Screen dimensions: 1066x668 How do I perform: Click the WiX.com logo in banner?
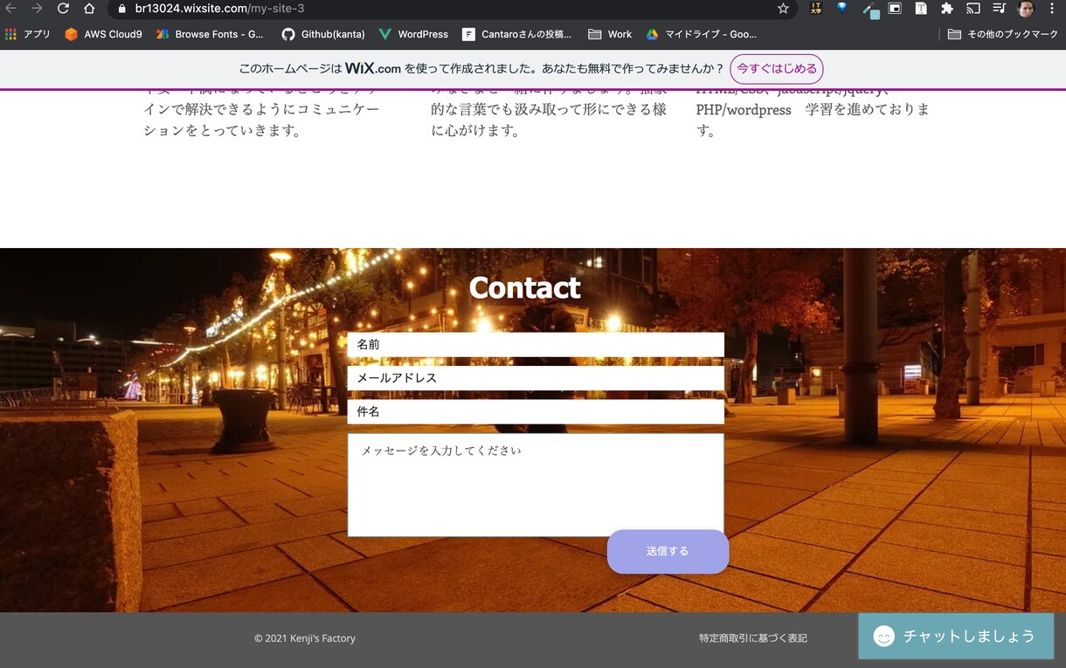click(373, 69)
